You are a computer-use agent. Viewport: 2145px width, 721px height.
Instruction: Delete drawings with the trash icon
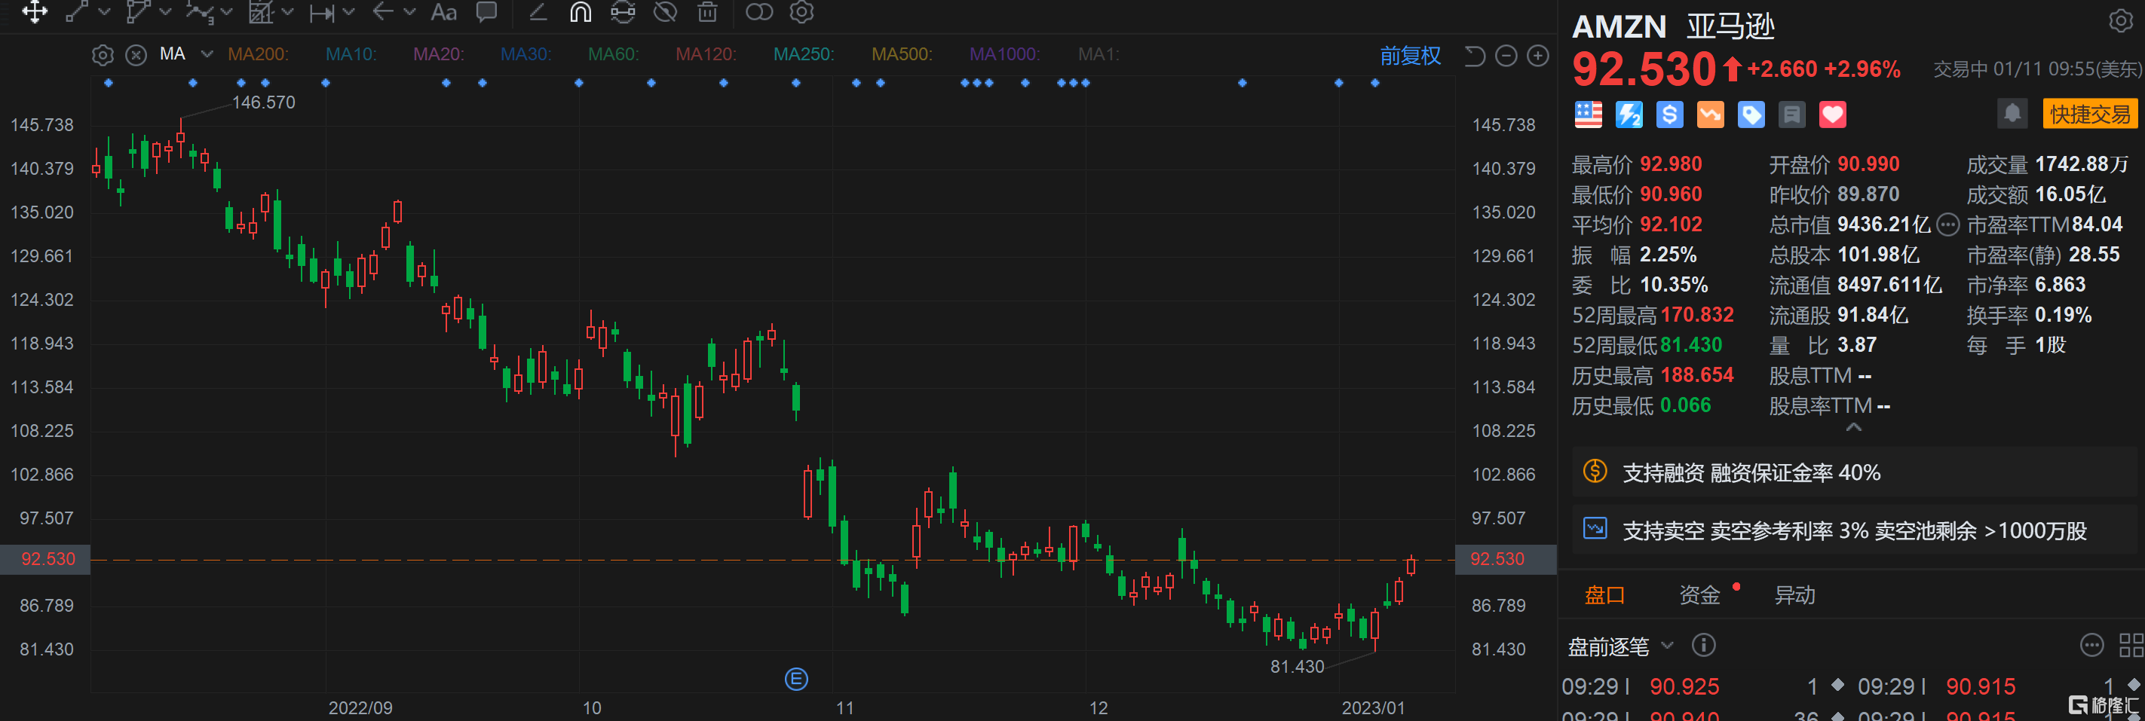click(707, 11)
